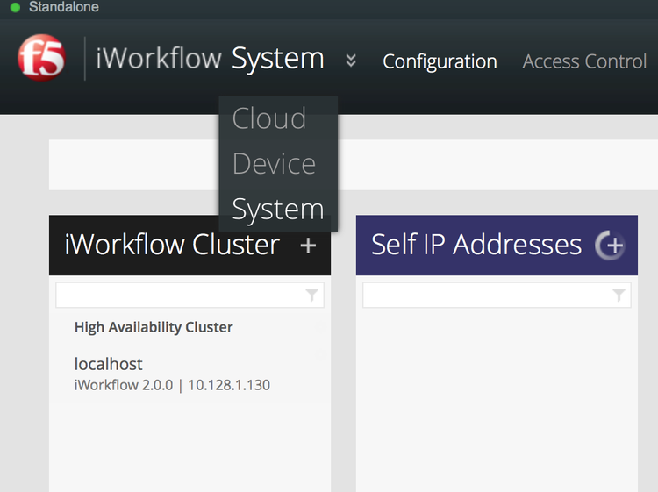Screen dimensions: 658x492
Task: Choose Cloud from the module menu
Action: tap(269, 118)
